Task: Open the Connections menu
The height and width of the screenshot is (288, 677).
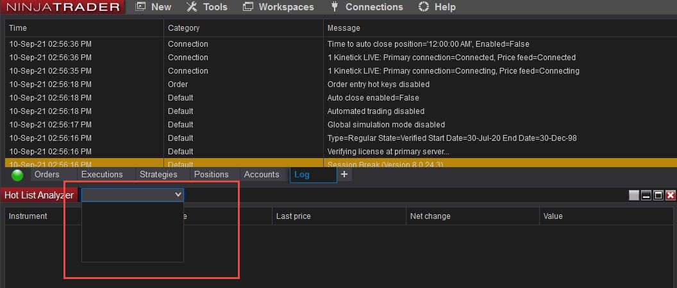Action: (x=367, y=7)
